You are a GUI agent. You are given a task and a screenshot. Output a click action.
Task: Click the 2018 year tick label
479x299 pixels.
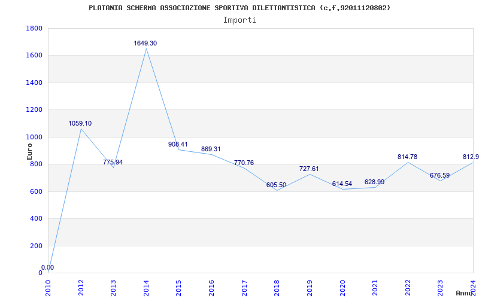(x=277, y=288)
